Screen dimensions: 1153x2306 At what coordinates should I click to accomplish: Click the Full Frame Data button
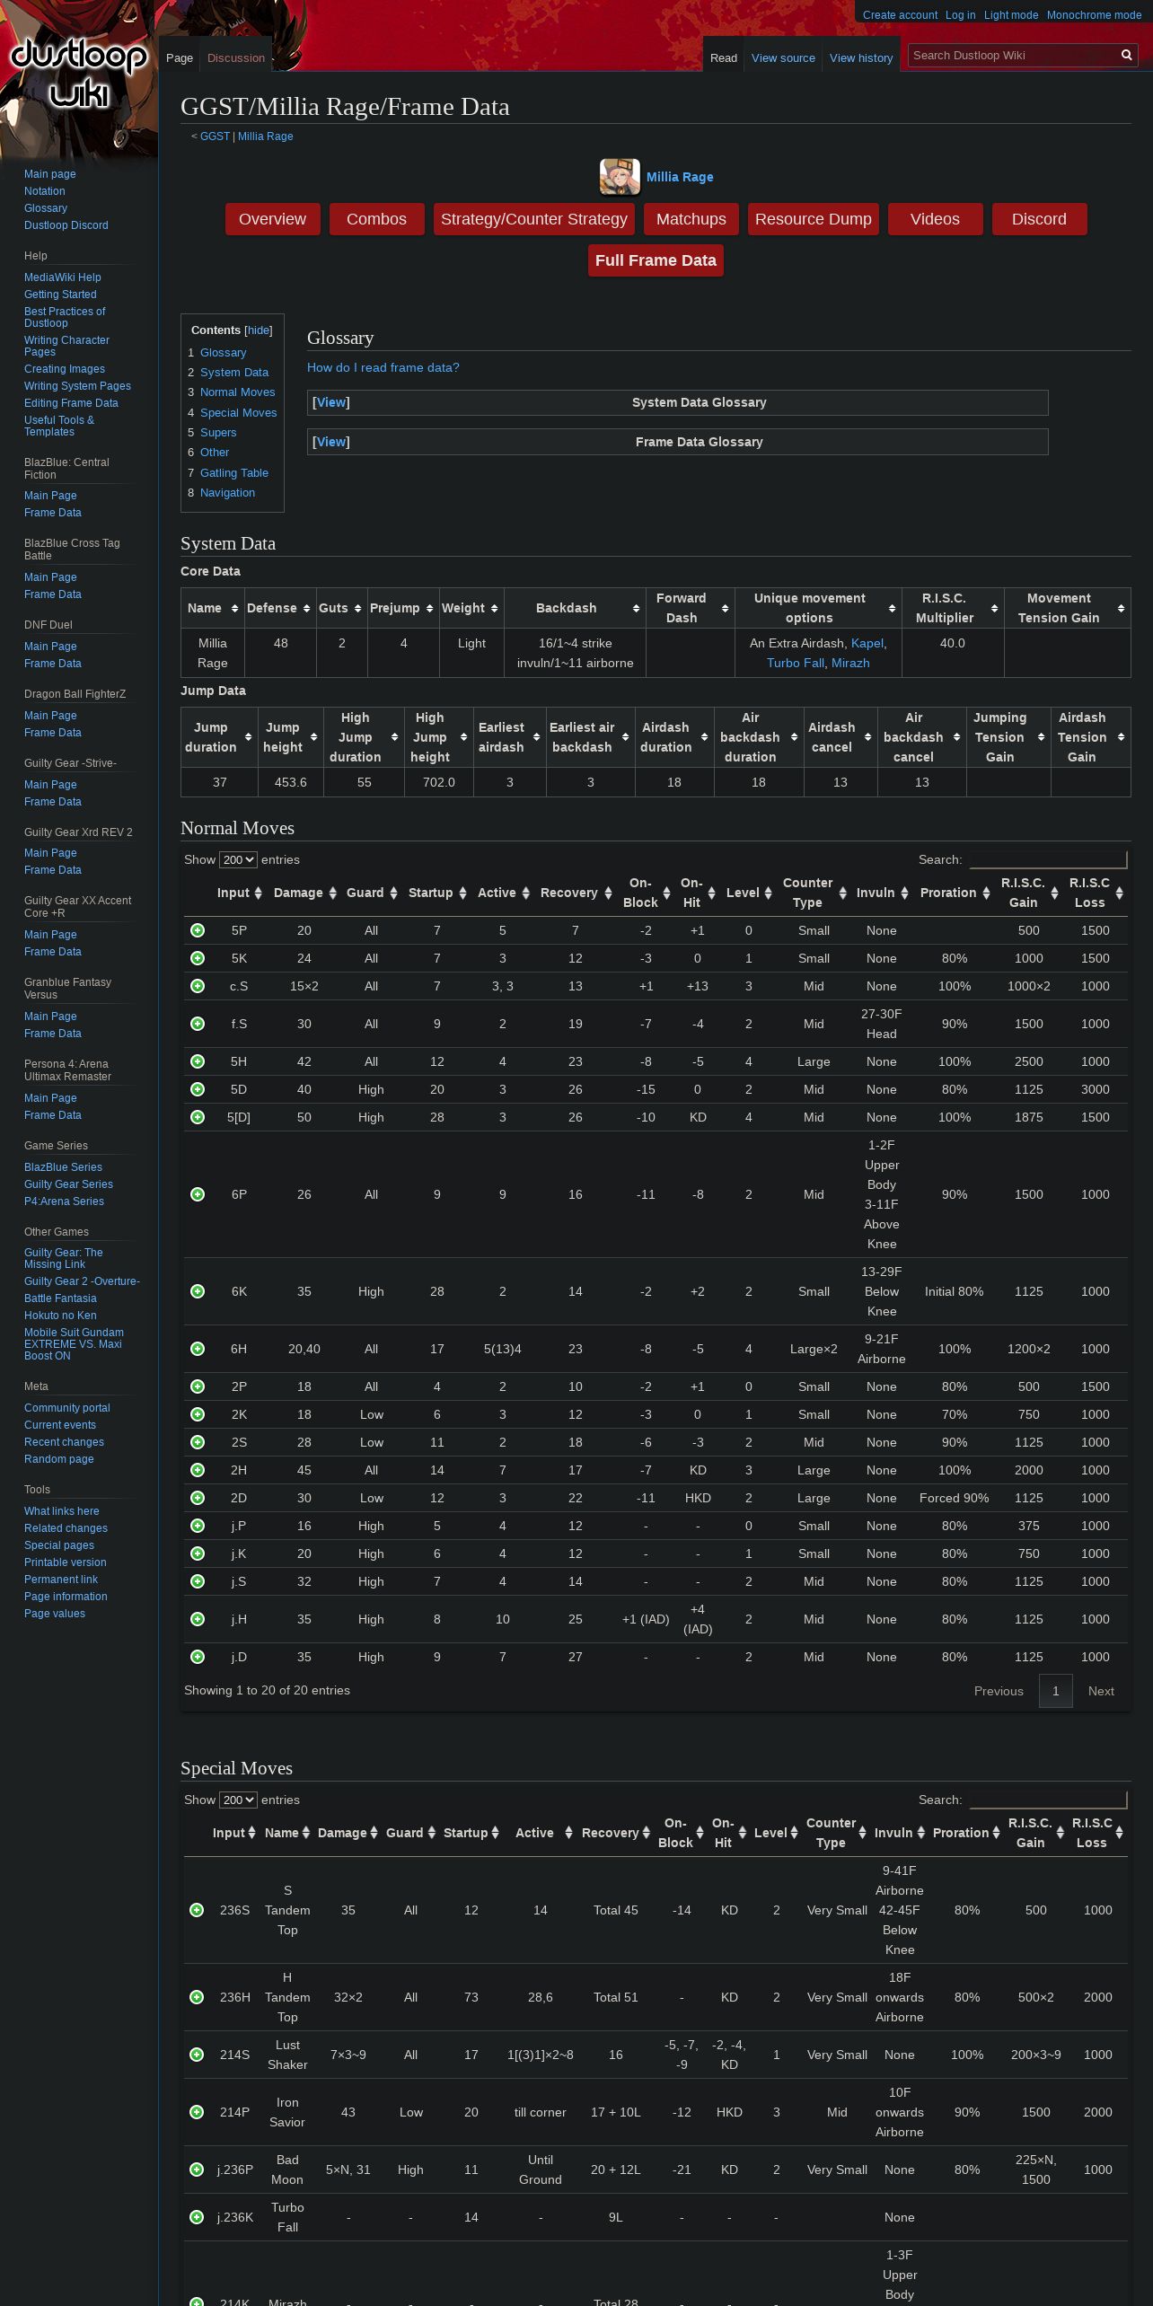pos(656,260)
